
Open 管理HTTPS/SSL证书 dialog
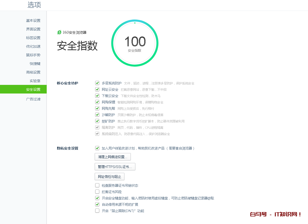point(115,167)
